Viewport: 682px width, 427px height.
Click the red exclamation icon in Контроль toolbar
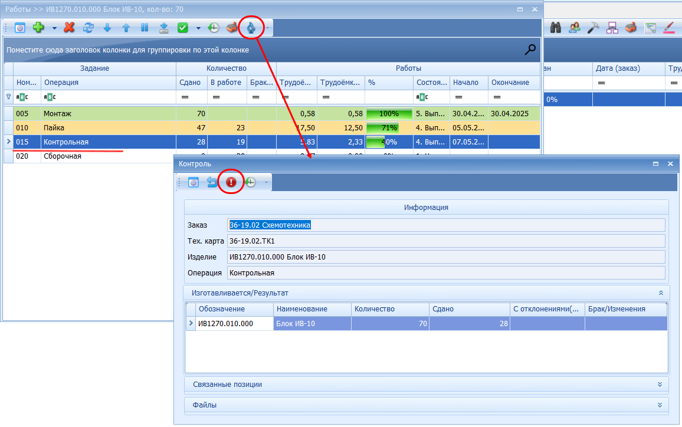click(231, 182)
